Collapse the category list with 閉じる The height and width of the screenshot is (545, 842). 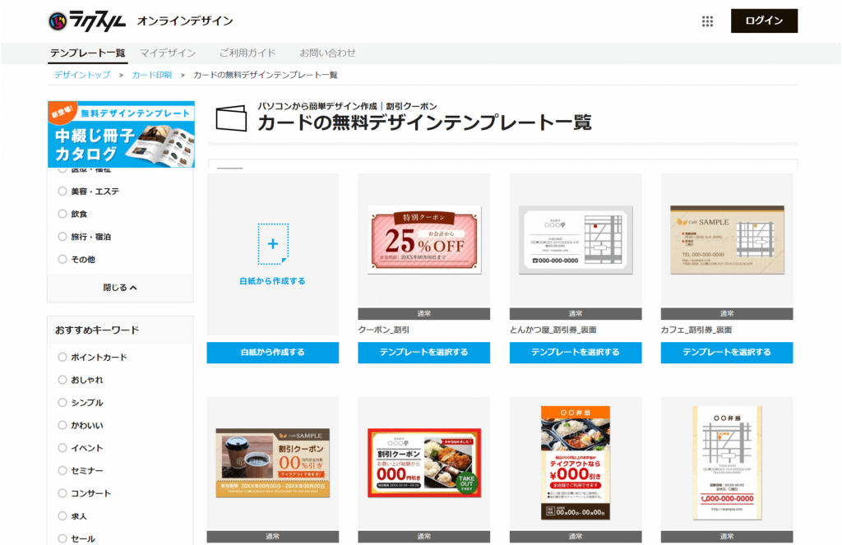[120, 287]
